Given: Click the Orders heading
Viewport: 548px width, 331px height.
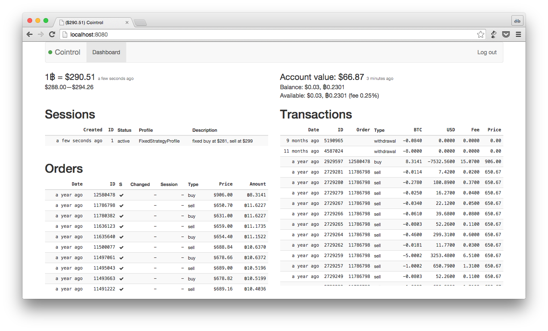Looking at the screenshot, I should (x=64, y=169).
